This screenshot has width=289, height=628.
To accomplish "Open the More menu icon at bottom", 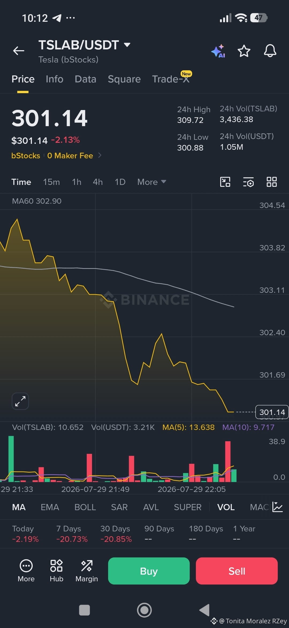I will point(26,571).
